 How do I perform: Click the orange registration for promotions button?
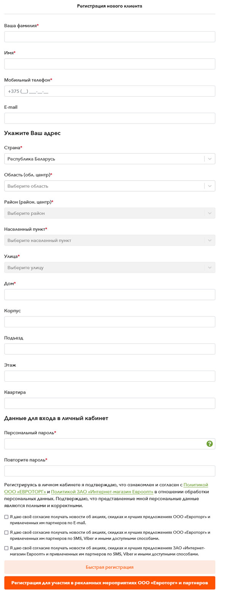[x=110, y=583]
